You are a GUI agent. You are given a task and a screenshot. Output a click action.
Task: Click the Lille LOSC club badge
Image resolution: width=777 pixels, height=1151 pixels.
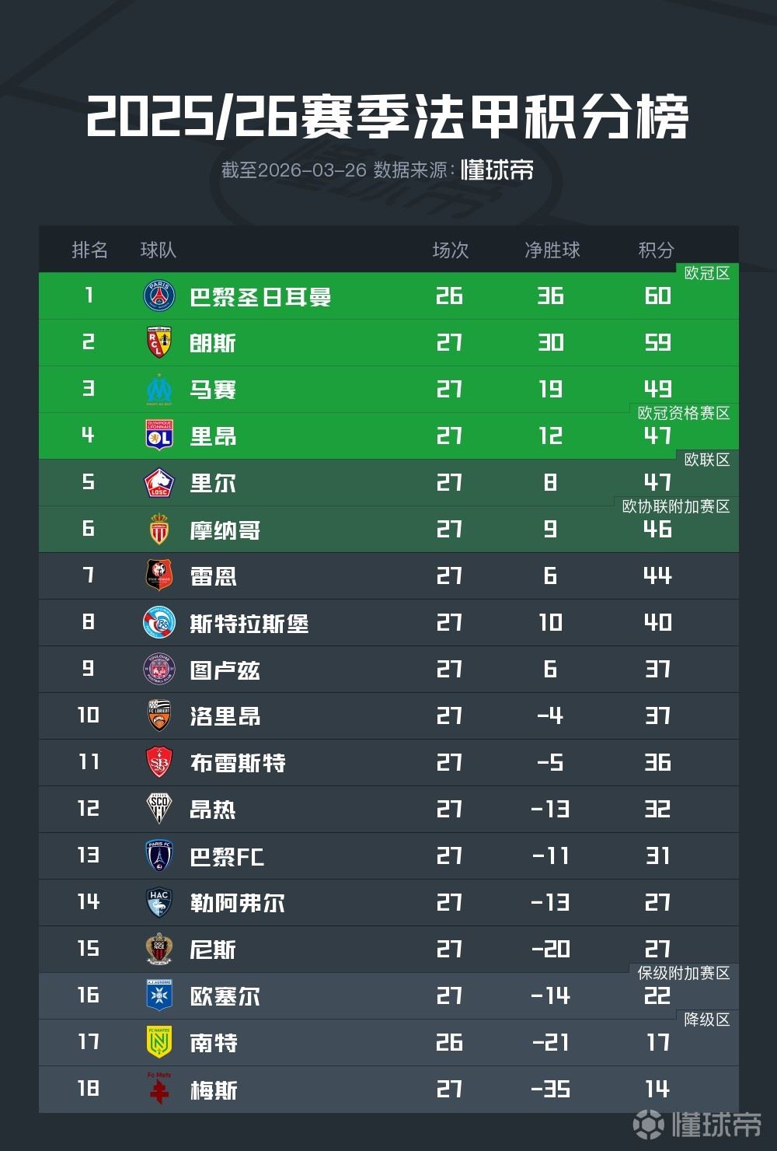159,483
